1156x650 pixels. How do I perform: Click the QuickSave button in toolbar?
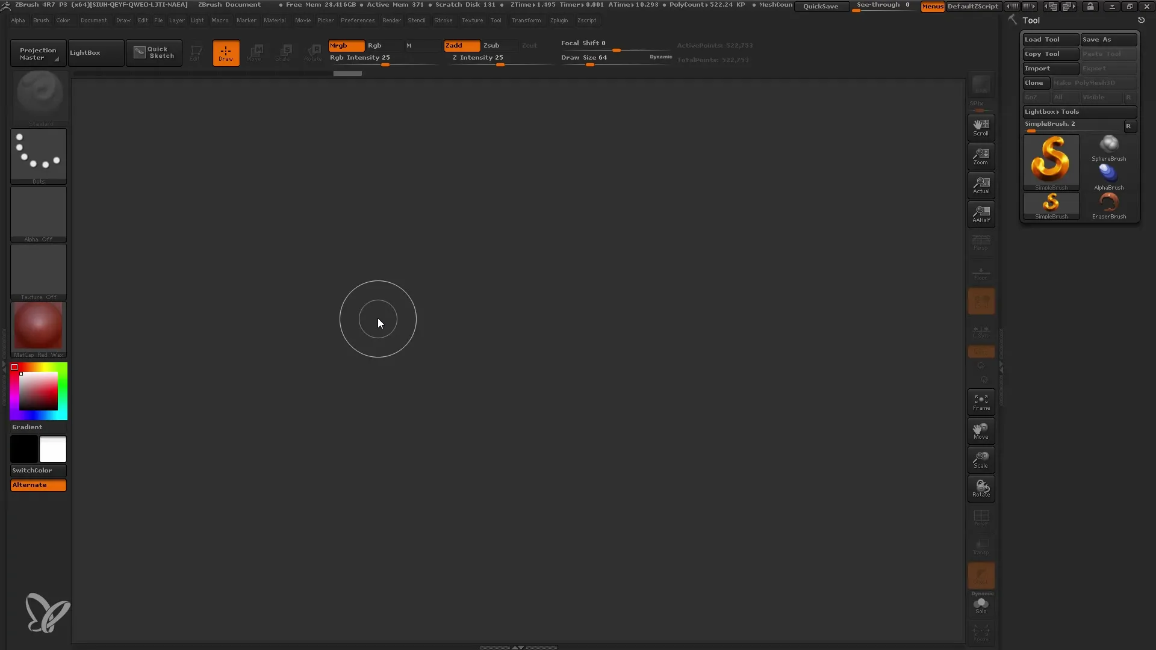(820, 7)
